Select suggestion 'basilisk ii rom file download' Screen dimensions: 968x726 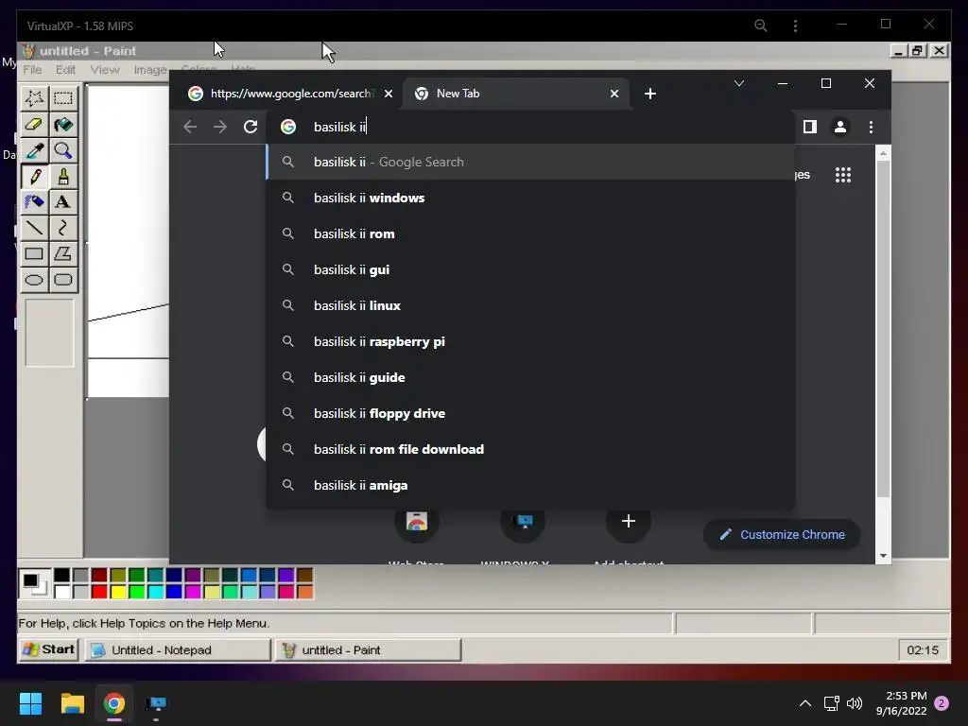point(530,449)
